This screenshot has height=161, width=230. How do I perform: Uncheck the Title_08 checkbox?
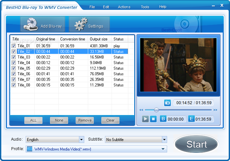pyautogui.click(x=13, y=85)
